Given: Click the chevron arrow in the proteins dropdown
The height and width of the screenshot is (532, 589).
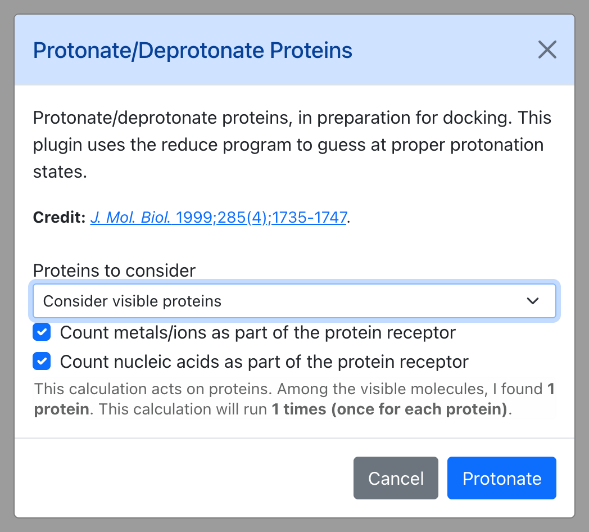Looking at the screenshot, I should 533,301.
